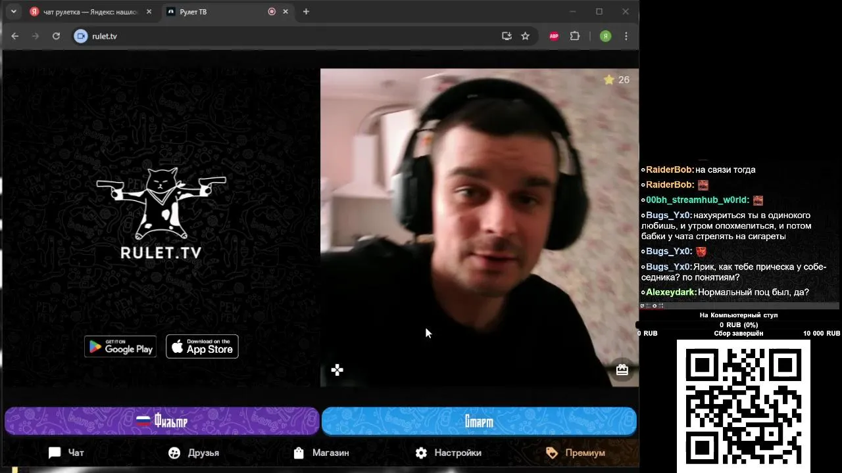The width and height of the screenshot is (842, 473).
Task: Click the "Сбор завершён" status text
Action: (x=739, y=334)
